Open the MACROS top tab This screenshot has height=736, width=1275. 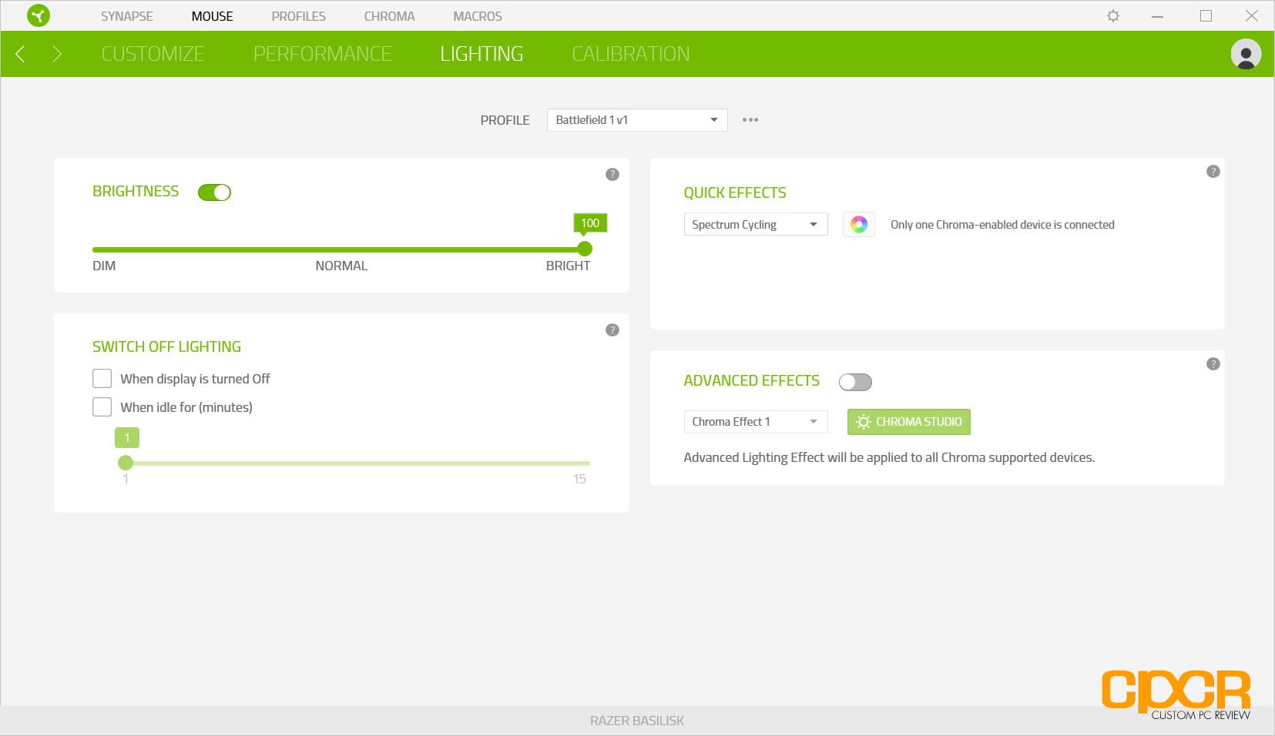pos(478,16)
